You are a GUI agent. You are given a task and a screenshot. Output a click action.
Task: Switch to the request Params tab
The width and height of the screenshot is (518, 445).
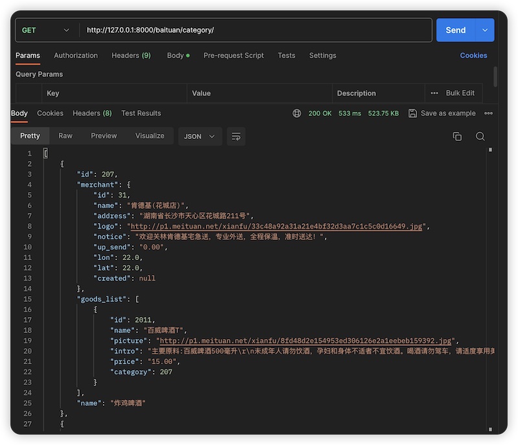pyautogui.click(x=28, y=56)
